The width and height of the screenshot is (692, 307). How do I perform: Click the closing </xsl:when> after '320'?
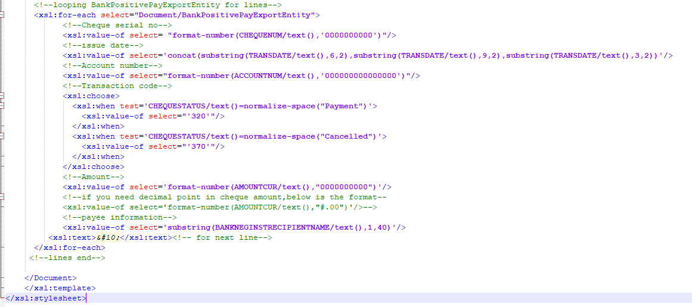pyautogui.click(x=98, y=126)
